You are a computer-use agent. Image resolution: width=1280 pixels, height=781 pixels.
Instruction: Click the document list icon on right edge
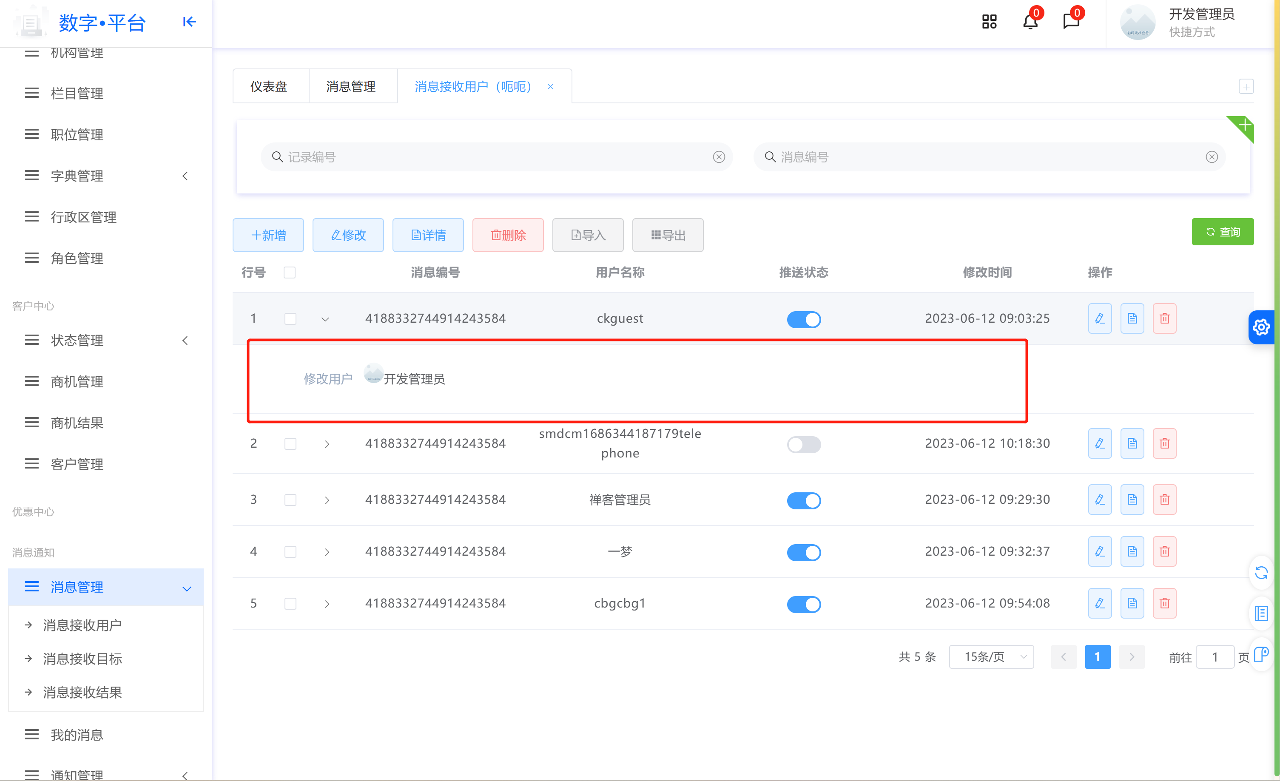coord(1261,613)
